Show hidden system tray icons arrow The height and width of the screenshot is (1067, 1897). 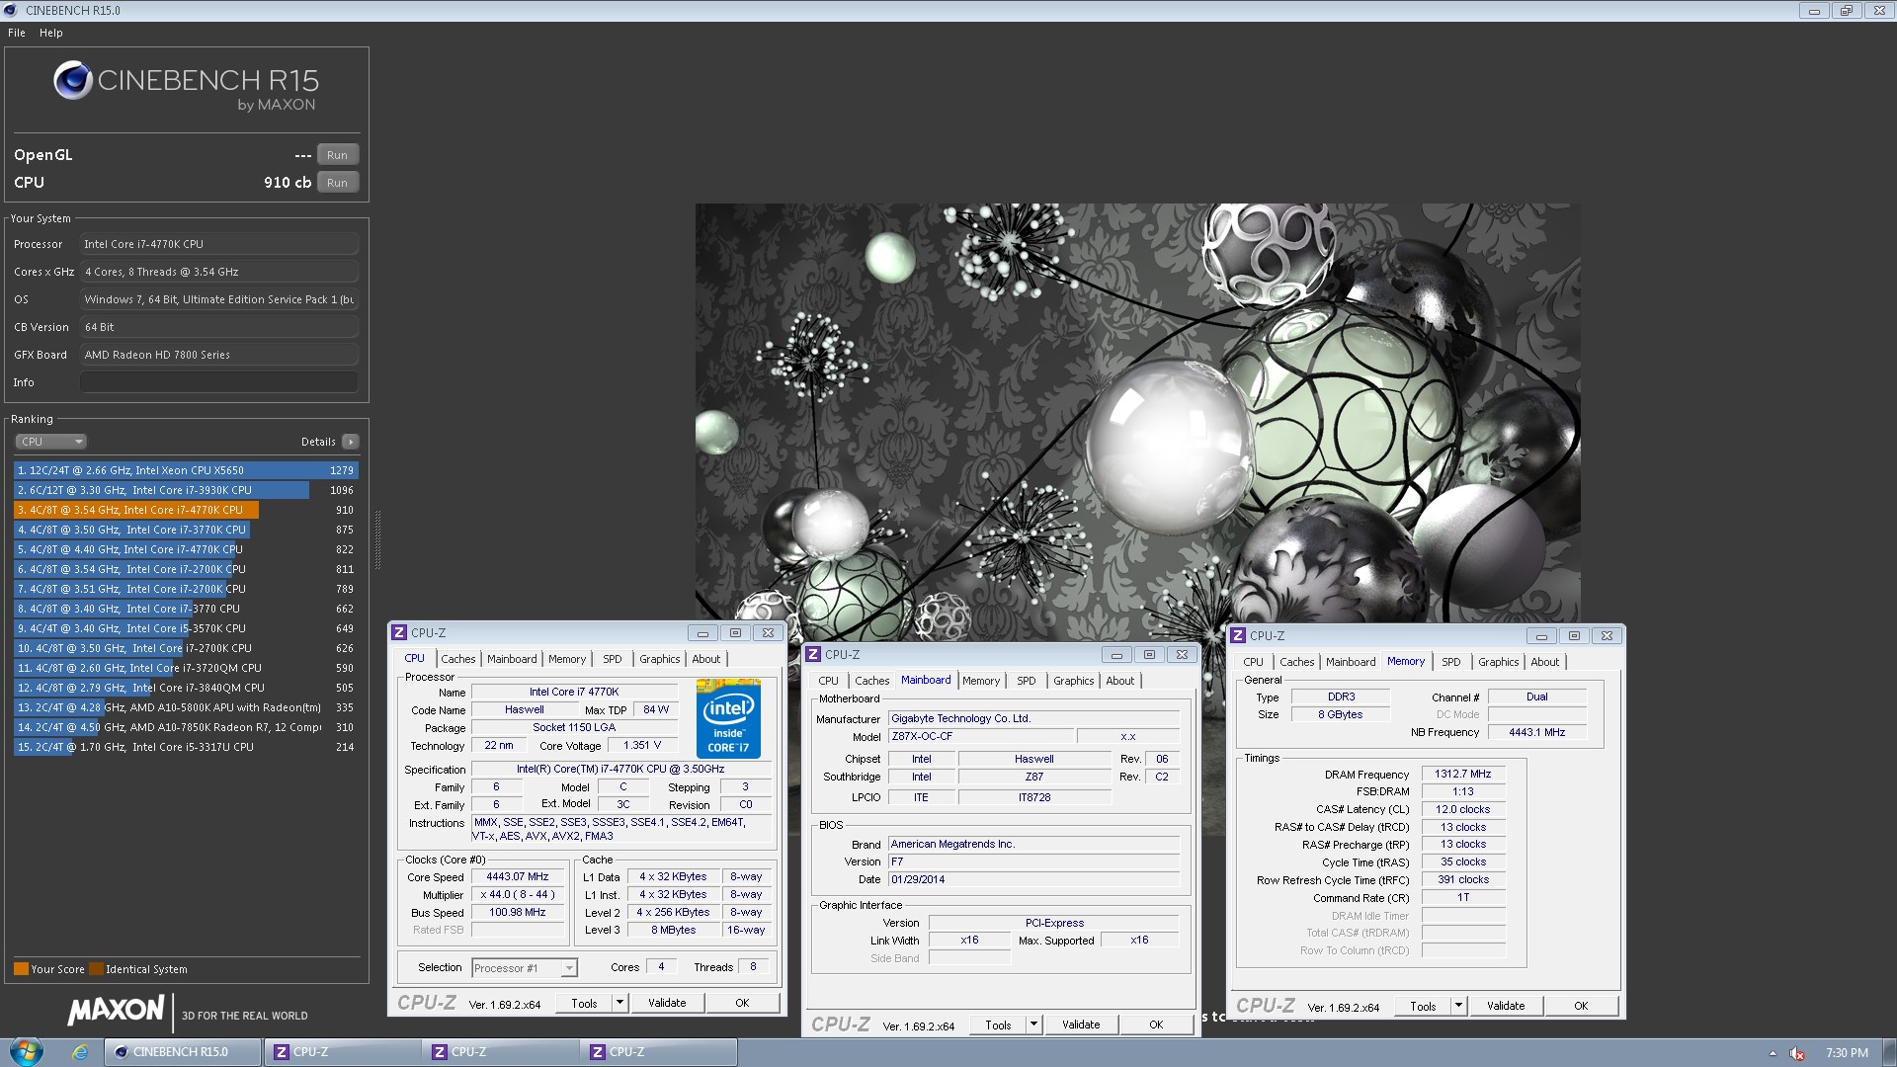click(x=1773, y=1053)
